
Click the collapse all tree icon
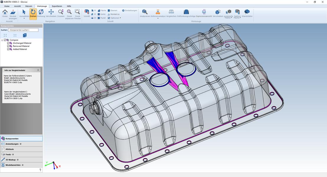click(15, 35)
